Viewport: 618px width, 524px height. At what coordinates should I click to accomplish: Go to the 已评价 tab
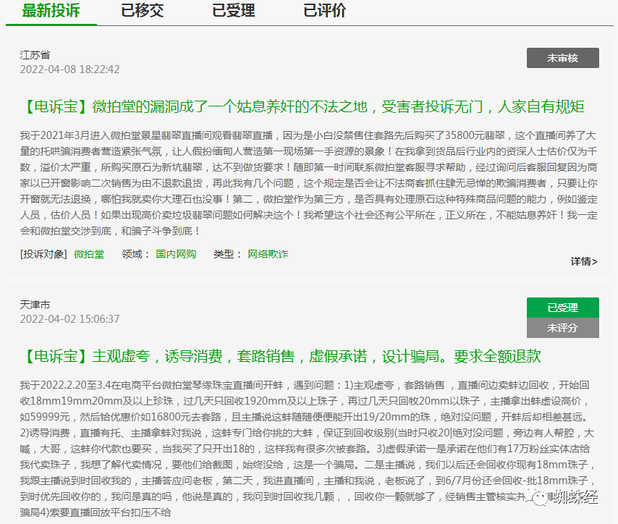click(324, 11)
